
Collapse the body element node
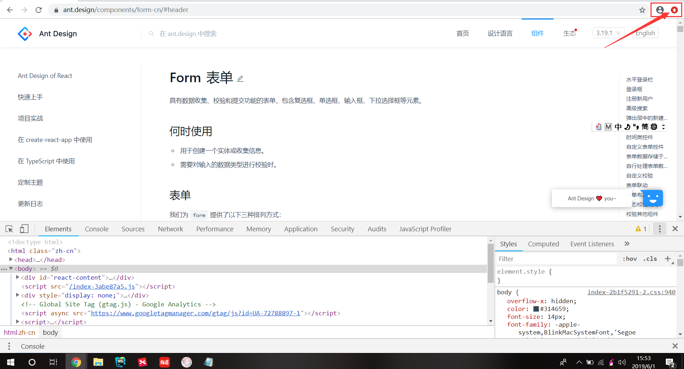pyautogui.click(x=11, y=268)
